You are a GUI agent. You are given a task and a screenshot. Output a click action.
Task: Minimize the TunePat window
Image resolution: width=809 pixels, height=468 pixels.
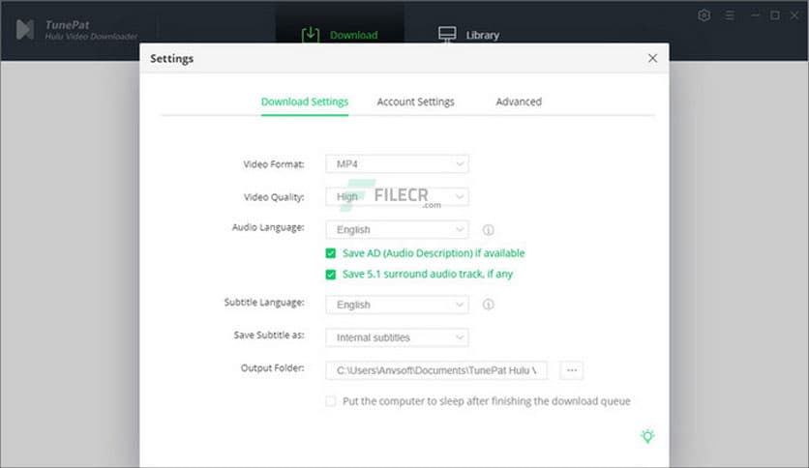tap(755, 15)
